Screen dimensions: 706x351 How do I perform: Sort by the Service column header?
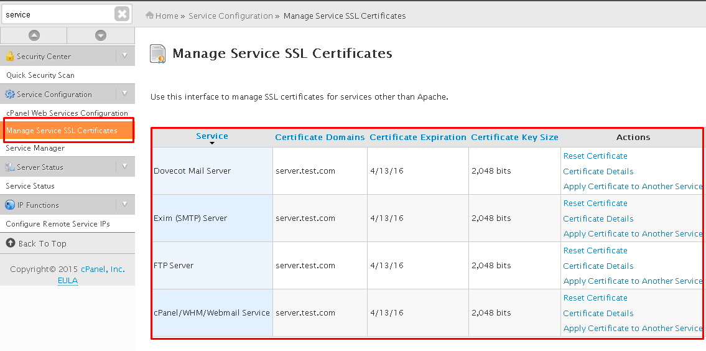coord(212,136)
